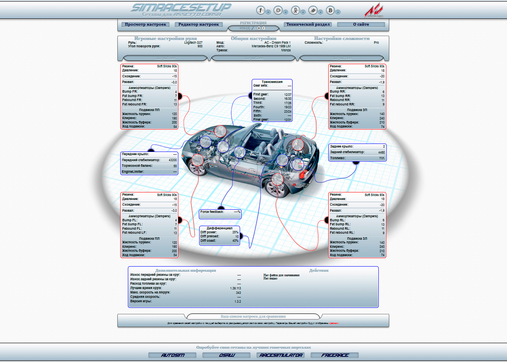
Task: Click 'Bump FR:' damper row
Action: [x=149, y=92]
